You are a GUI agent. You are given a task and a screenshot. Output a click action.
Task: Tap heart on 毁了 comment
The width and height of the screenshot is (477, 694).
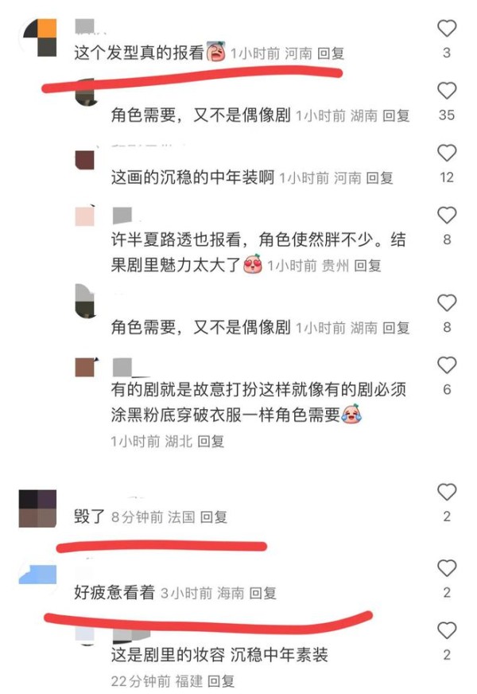click(447, 492)
